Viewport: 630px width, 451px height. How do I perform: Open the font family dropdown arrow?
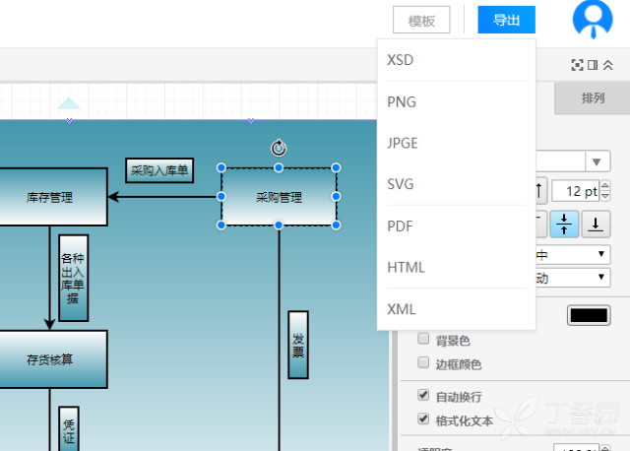[597, 161]
